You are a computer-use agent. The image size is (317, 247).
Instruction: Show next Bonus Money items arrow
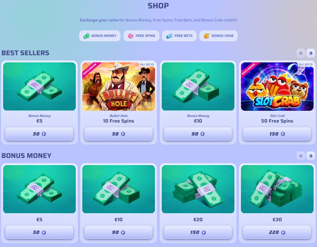(x=310, y=156)
